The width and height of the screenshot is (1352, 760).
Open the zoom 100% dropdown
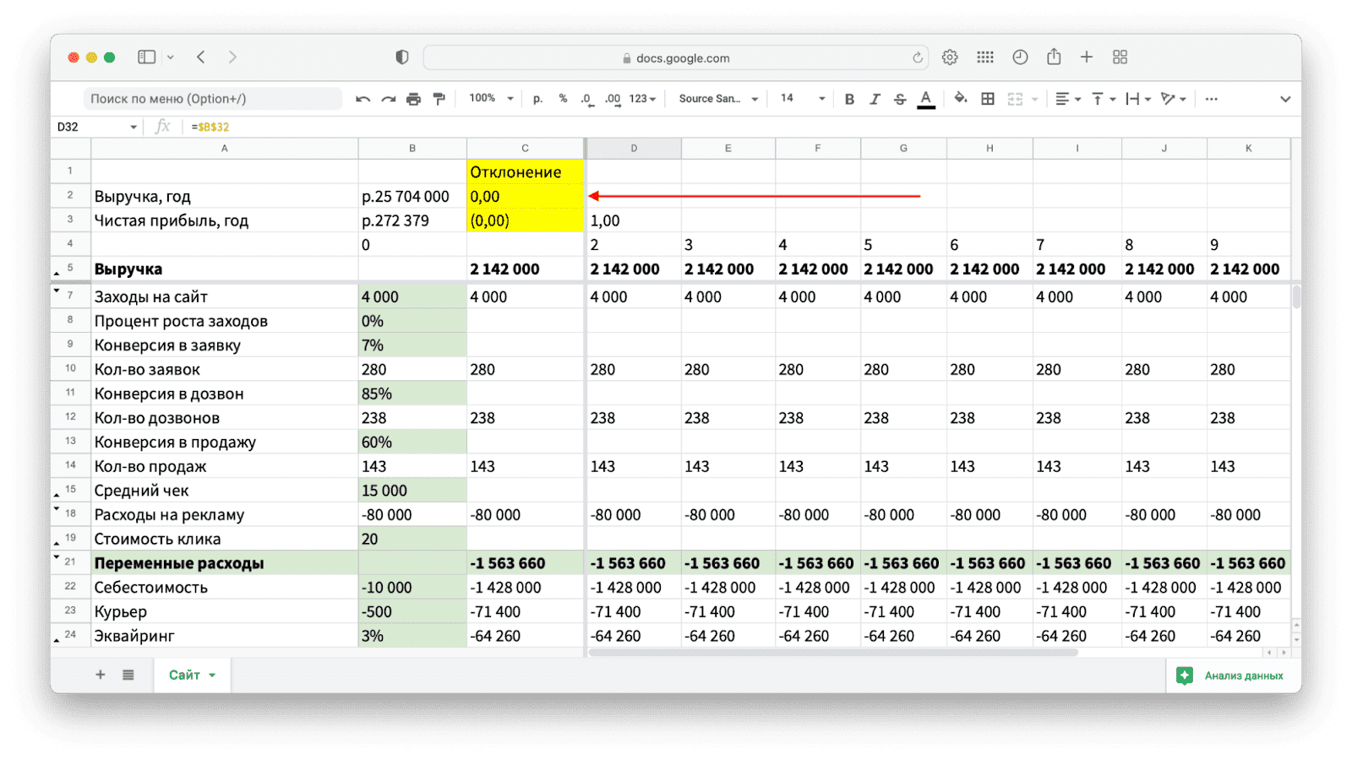(x=491, y=99)
